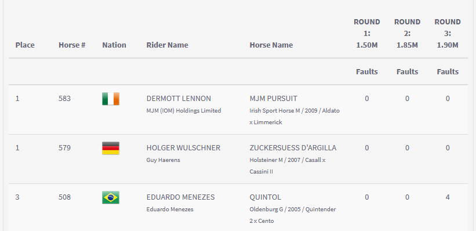Click horse number 508

pos(65,197)
